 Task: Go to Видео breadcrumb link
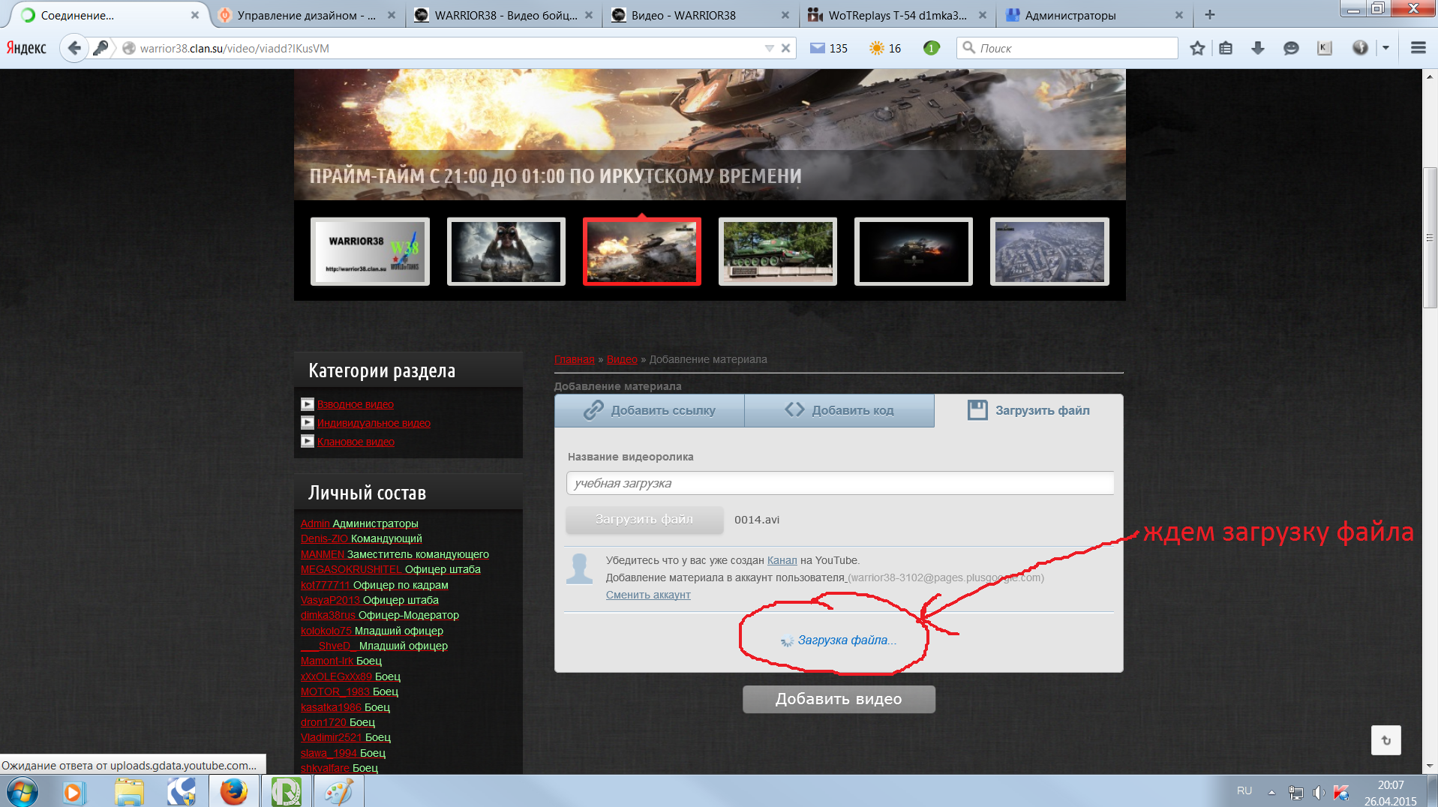[x=622, y=359]
